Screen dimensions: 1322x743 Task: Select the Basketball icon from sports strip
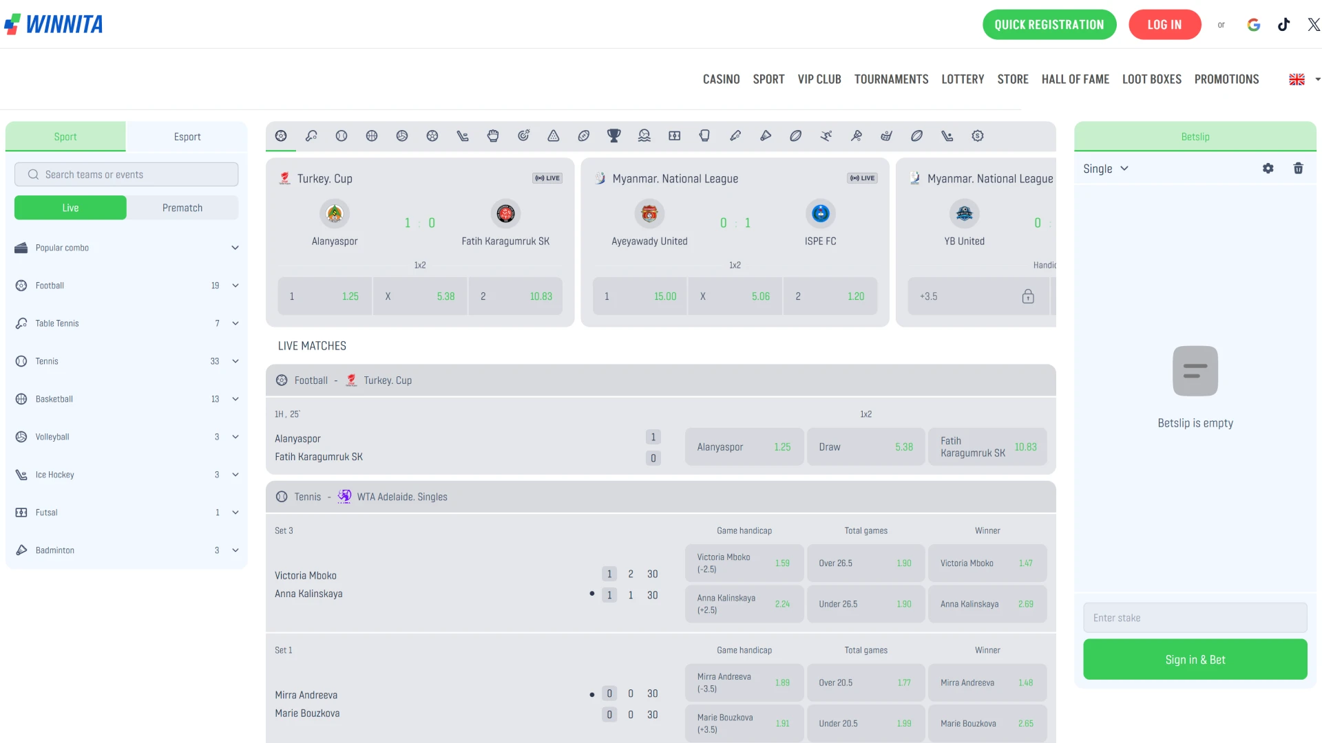pos(372,136)
